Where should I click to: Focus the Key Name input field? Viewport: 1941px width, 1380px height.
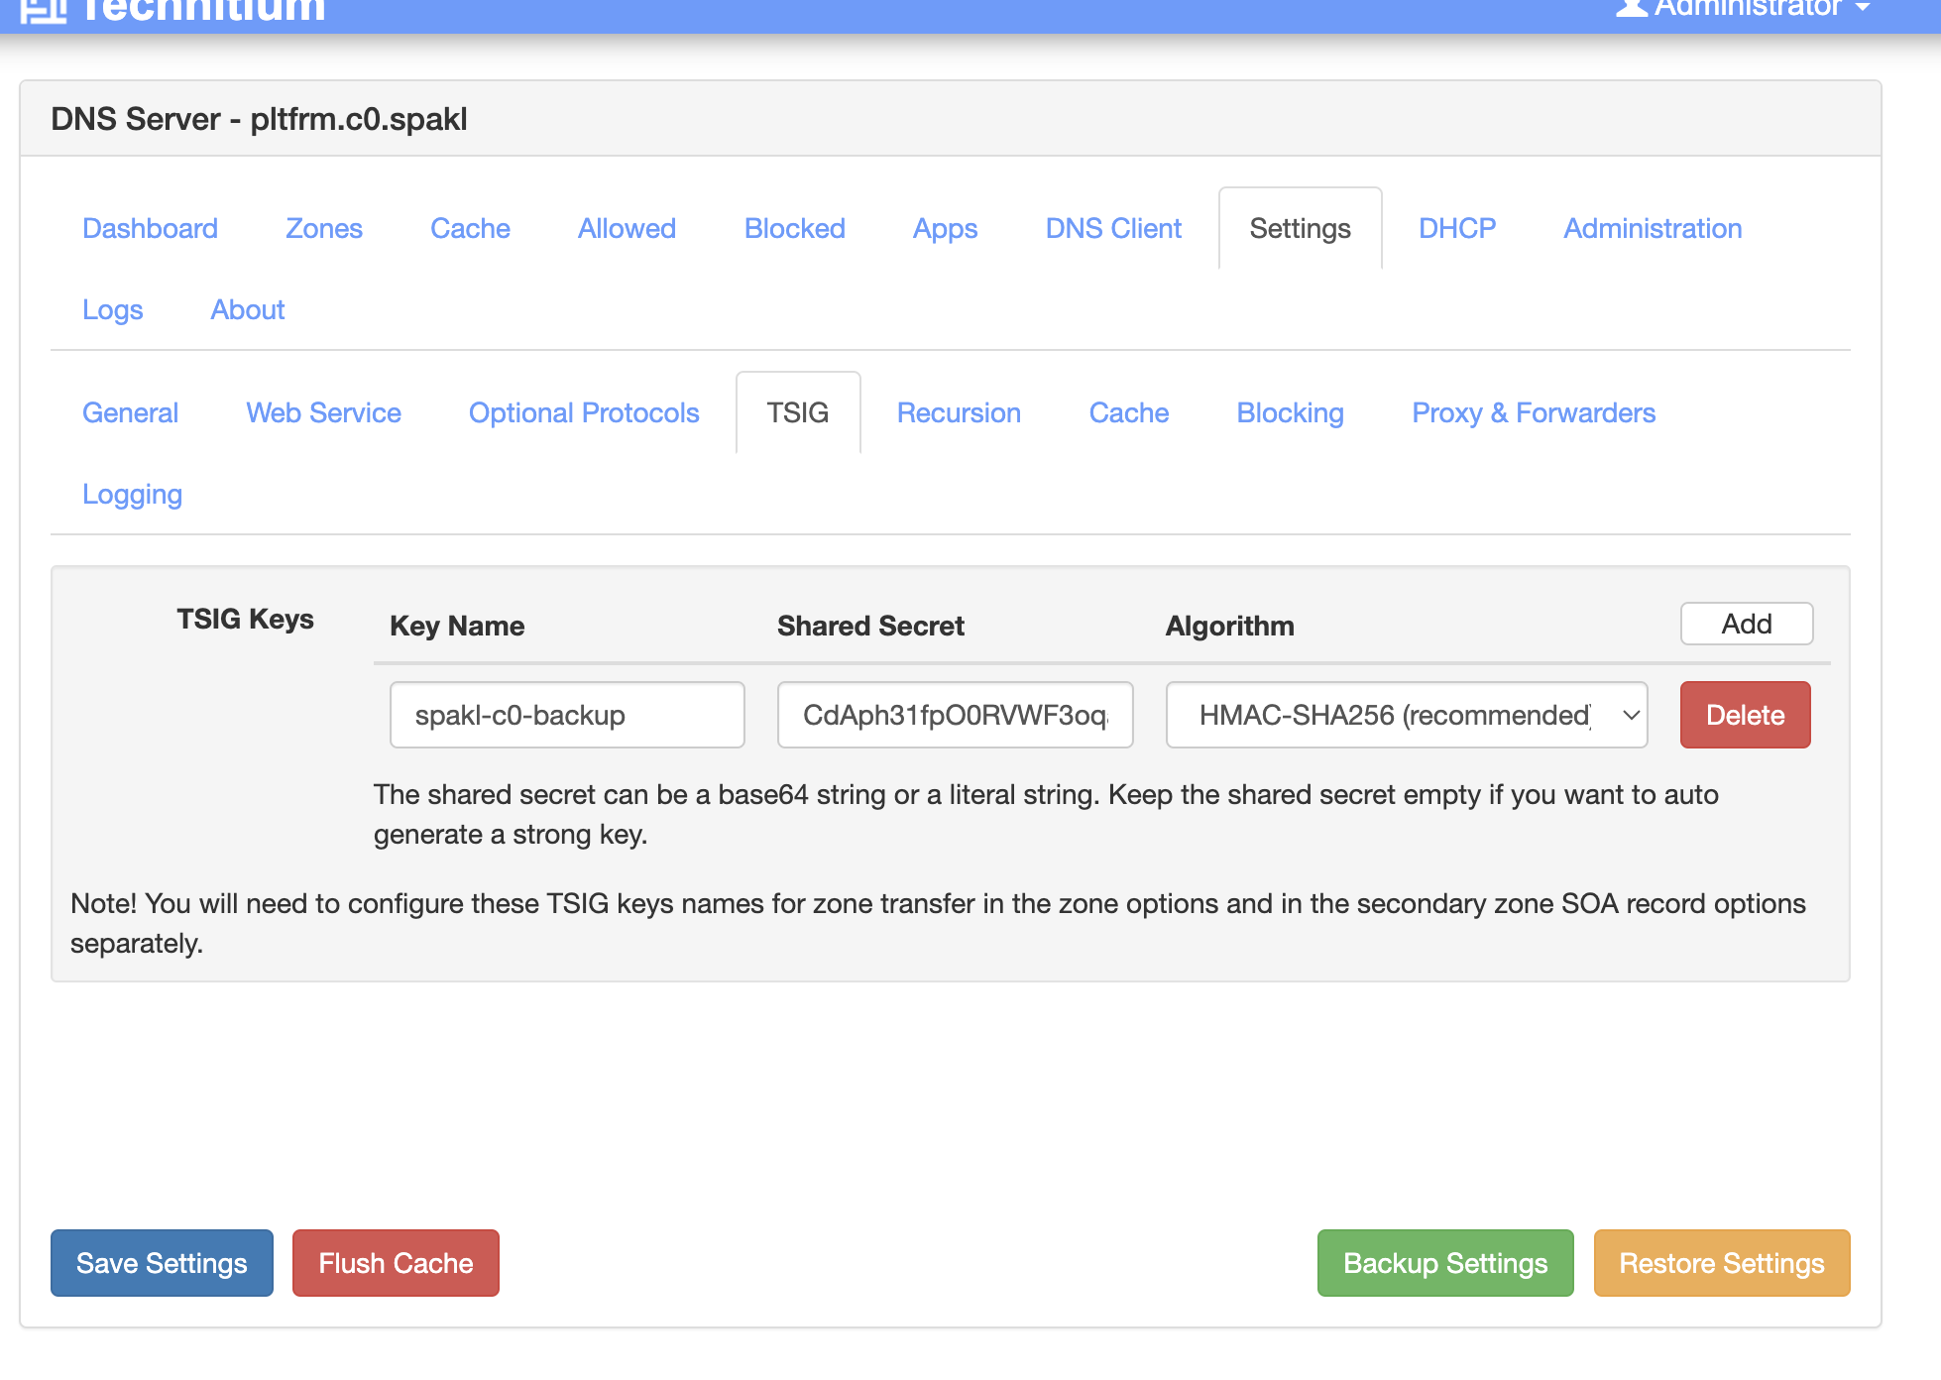click(x=566, y=715)
